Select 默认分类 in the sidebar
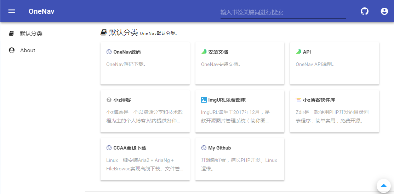Image resolution: width=394 pixels, height=194 pixels. 31,34
